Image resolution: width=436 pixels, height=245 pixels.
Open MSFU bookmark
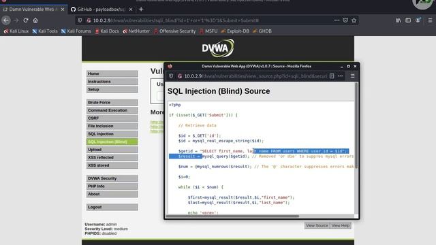[208, 31]
